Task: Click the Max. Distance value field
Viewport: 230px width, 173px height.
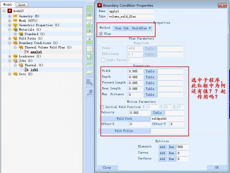Action: [135, 95]
